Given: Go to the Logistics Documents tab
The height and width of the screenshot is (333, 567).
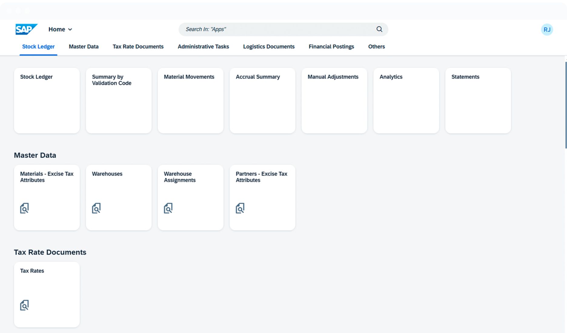Looking at the screenshot, I should (x=269, y=47).
